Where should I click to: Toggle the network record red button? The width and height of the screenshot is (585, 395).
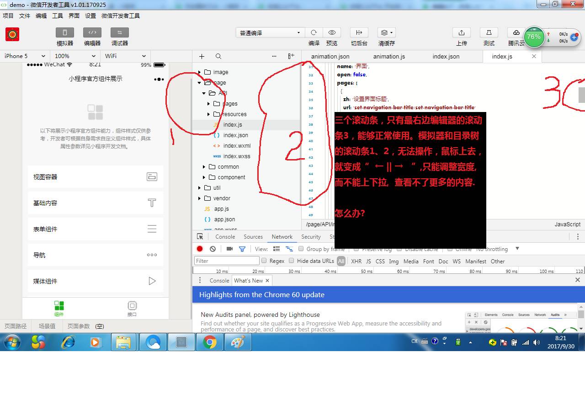200,249
